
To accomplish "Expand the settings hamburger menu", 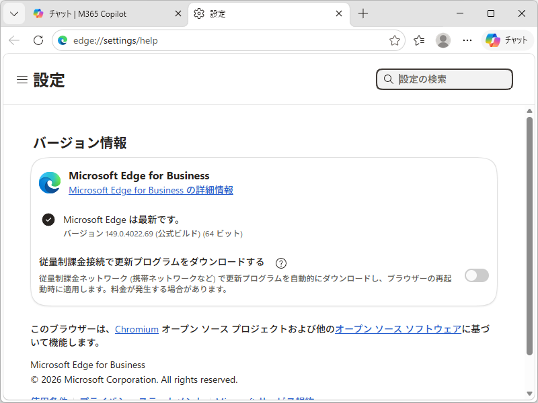I will click(22, 79).
